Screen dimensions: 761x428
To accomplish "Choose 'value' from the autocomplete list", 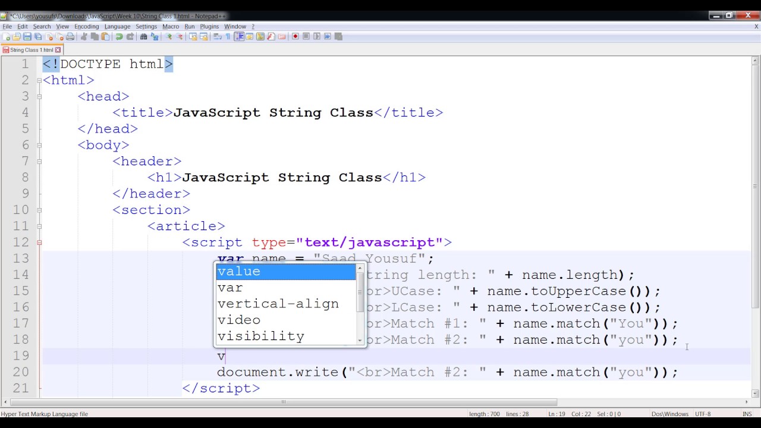I will coord(285,272).
